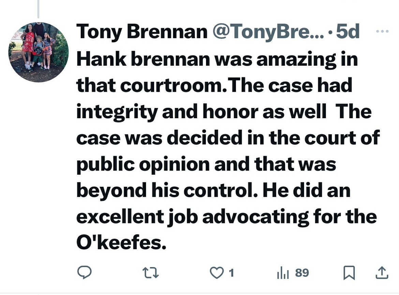This screenshot has width=399, height=295.
Task: Share the tweet via upload arrow icon
Action: click(382, 273)
